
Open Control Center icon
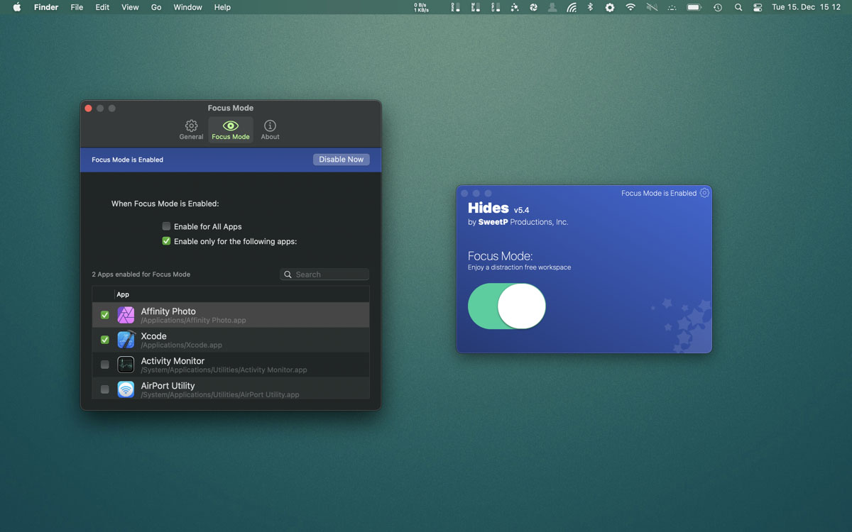click(758, 7)
